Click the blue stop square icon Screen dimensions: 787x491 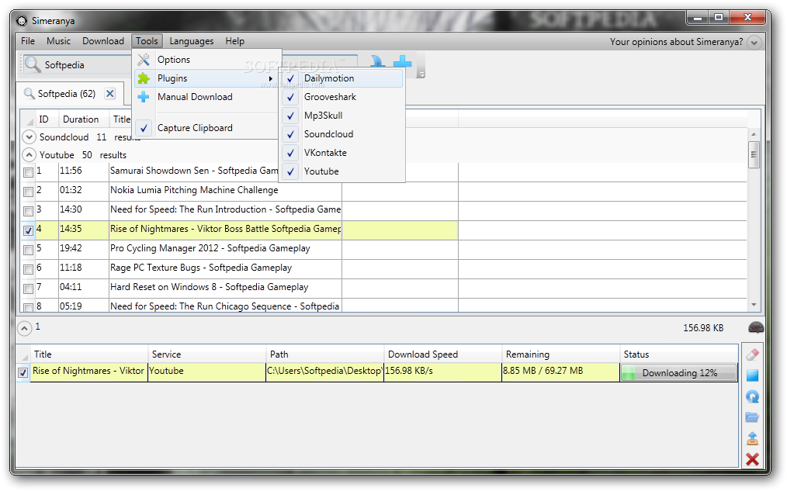click(752, 375)
